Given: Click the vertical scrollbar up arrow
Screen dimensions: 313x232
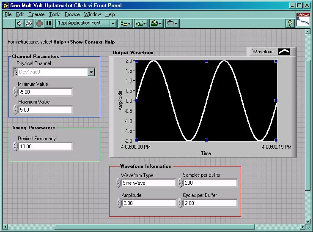Looking at the screenshot, I should point(308,32).
